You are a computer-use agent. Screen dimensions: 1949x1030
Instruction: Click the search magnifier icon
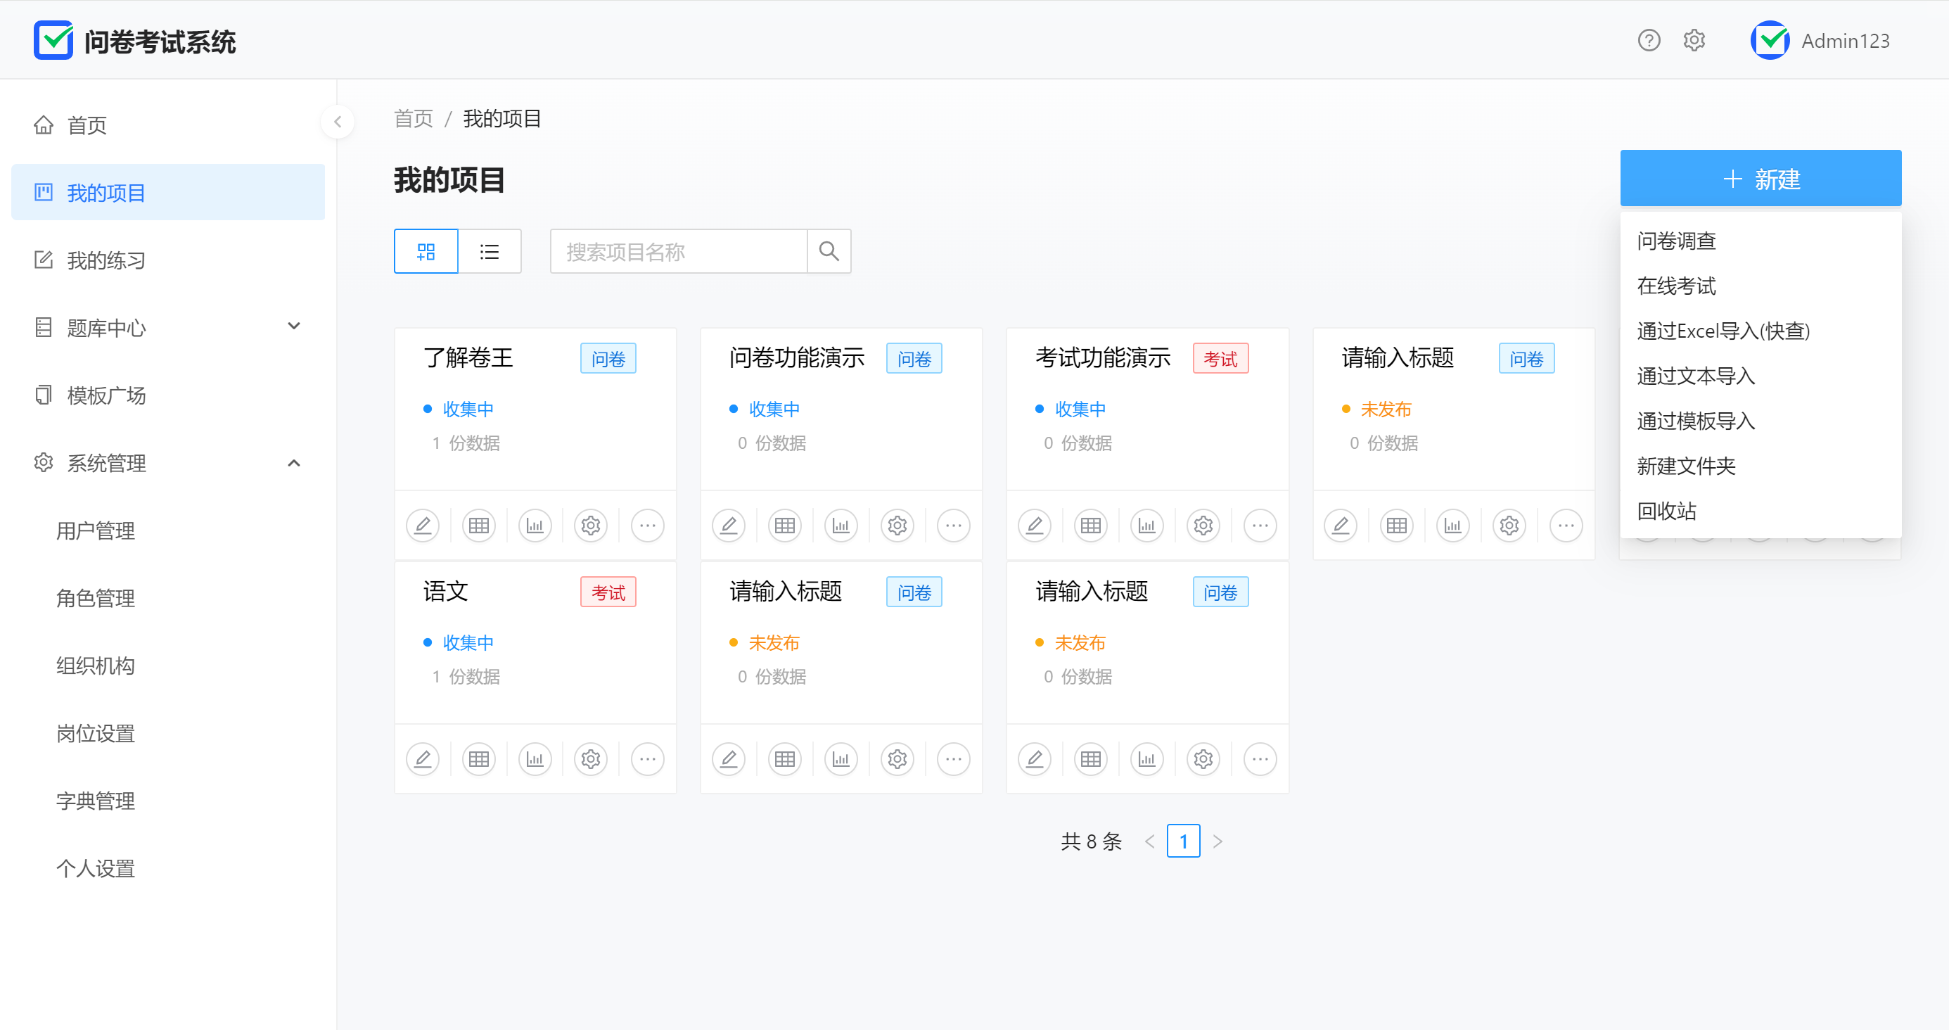(829, 251)
